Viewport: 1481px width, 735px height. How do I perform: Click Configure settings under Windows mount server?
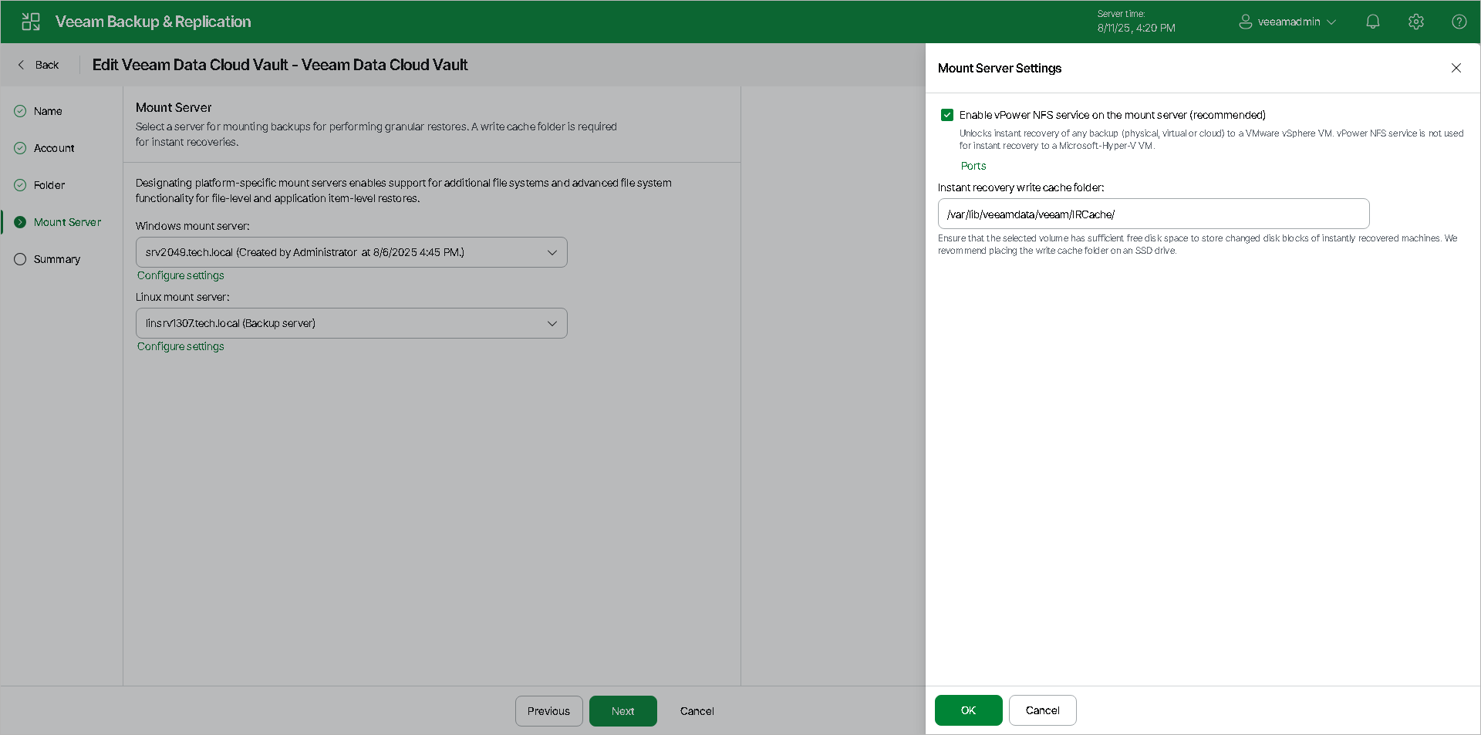click(180, 275)
